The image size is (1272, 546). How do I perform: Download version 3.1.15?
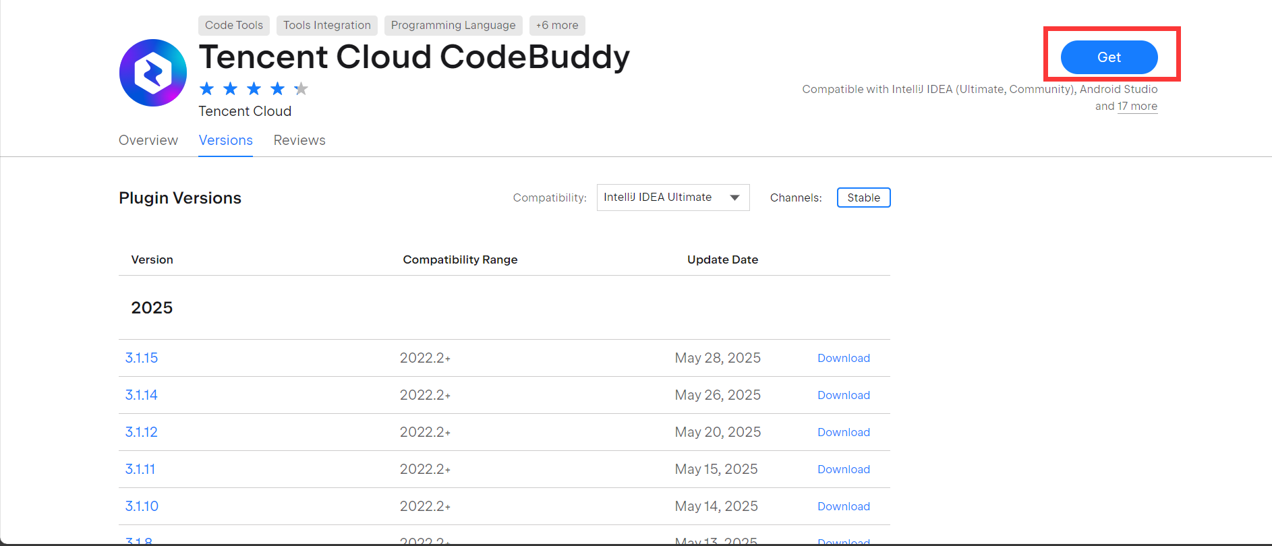click(843, 358)
